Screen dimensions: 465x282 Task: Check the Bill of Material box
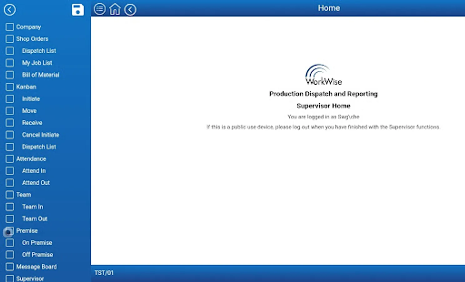(10, 75)
